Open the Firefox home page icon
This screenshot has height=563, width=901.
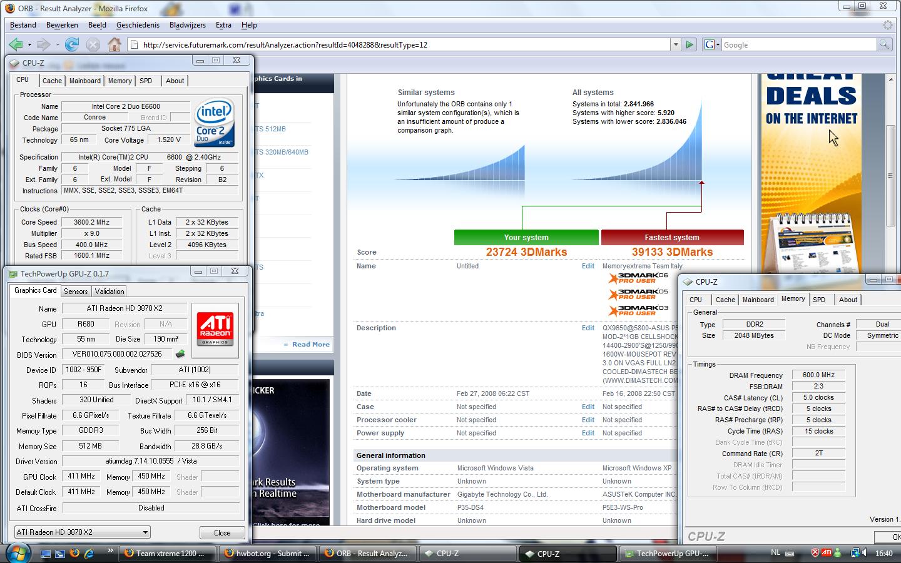pos(114,44)
